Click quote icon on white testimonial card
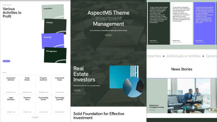Viewport: 217px width, 122px height. (173, 4)
